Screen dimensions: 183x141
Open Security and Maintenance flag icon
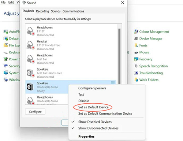pyautogui.click(x=5, y=66)
